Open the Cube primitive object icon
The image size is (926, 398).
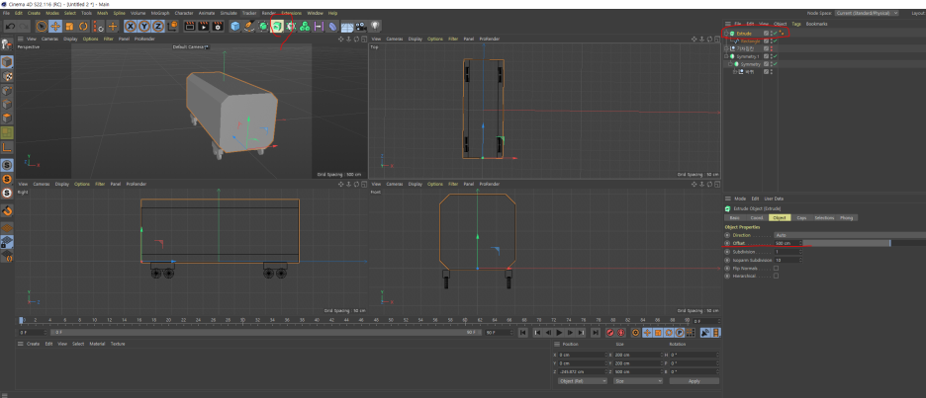(235, 26)
